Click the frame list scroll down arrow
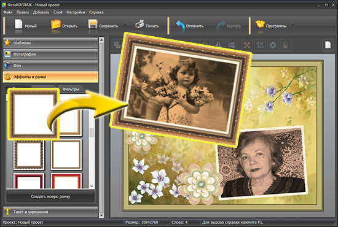Screen dimensions: 338x227 point(92,186)
